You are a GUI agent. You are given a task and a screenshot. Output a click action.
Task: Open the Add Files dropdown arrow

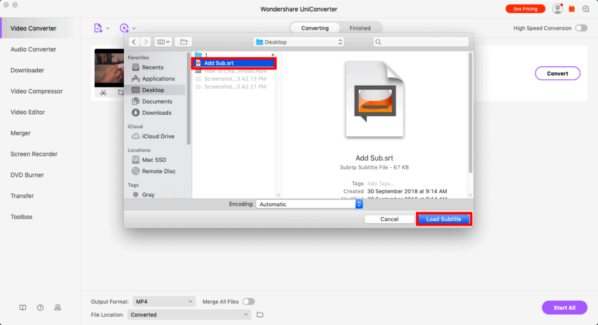pyautogui.click(x=108, y=29)
